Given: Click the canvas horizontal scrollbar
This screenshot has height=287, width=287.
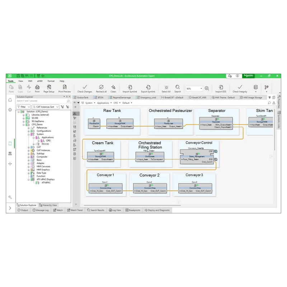Looking at the screenshot, I should [x=132, y=205].
